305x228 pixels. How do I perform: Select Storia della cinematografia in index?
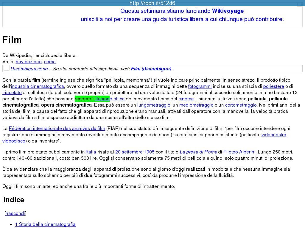(x=45, y=224)
